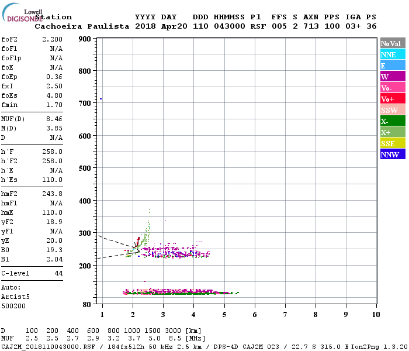Click the 900 km height axis label
409x351 pixels.
[x=85, y=39]
